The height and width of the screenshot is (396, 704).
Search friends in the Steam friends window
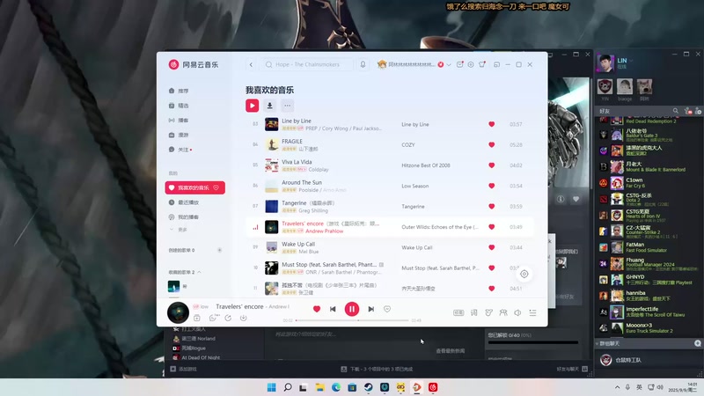click(675, 111)
